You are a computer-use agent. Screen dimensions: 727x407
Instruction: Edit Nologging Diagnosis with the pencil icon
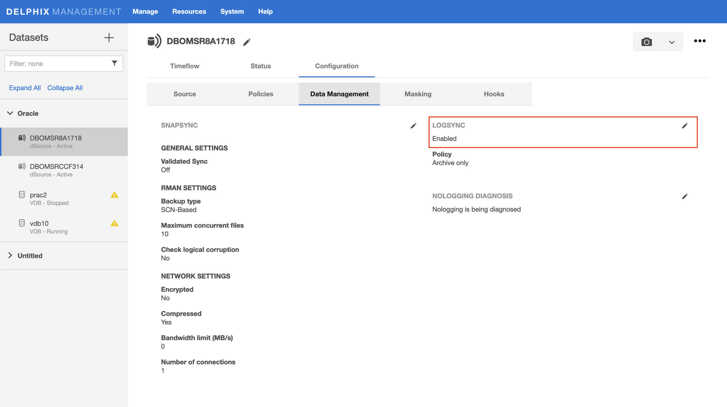(685, 197)
